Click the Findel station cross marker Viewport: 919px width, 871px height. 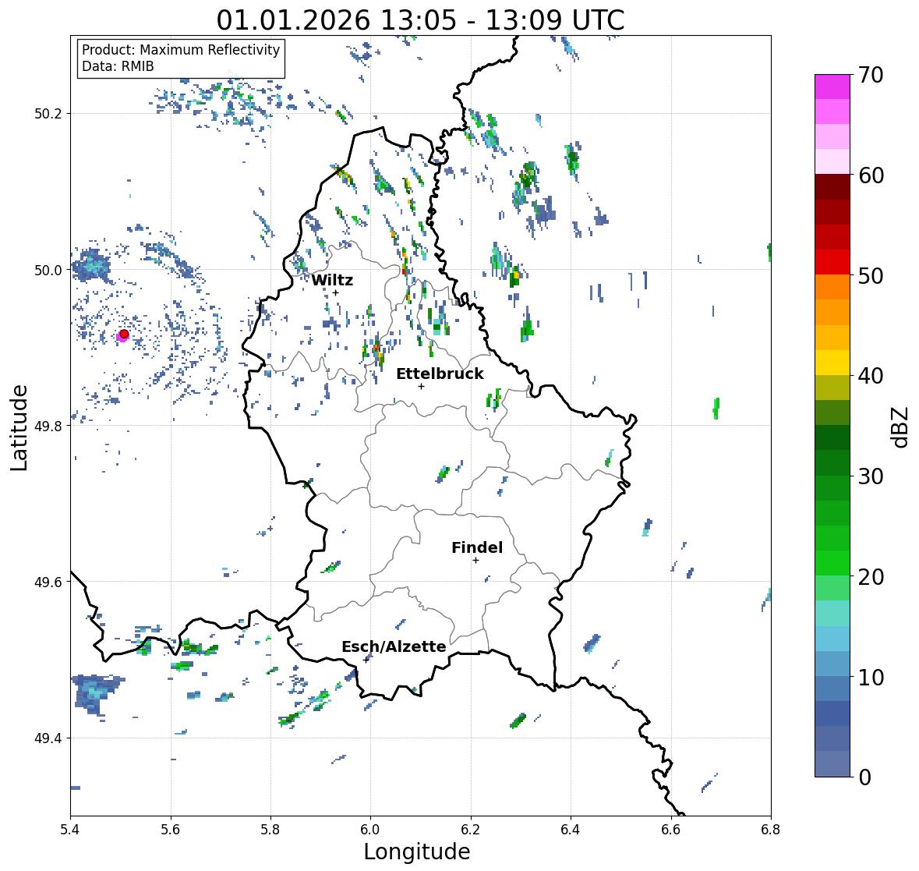(x=476, y=561)
